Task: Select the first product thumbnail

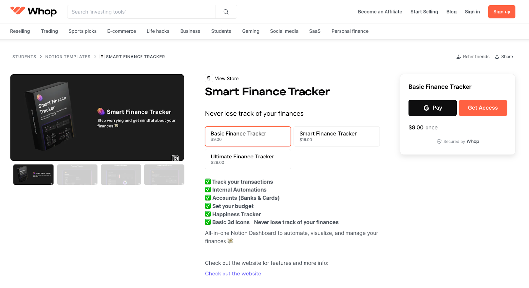Action: [x=33, y=174]
